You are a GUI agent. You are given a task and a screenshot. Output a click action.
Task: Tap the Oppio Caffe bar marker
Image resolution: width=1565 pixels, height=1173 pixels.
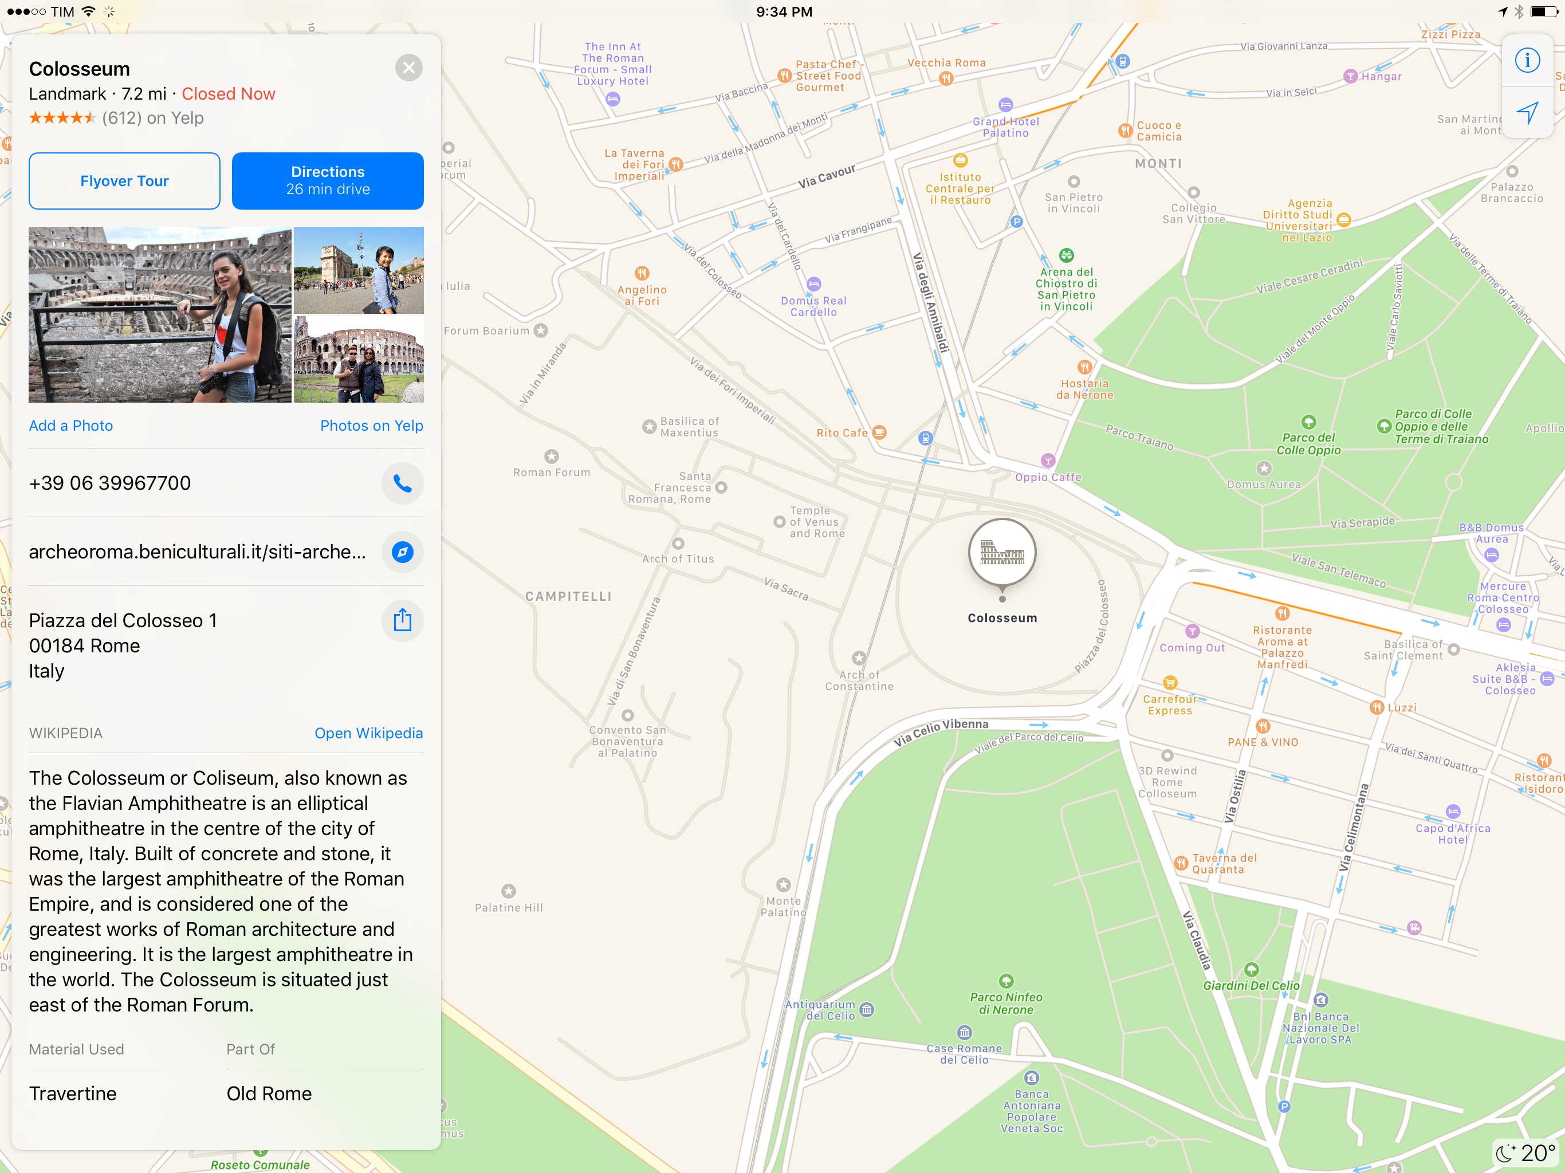[1048, 460]
